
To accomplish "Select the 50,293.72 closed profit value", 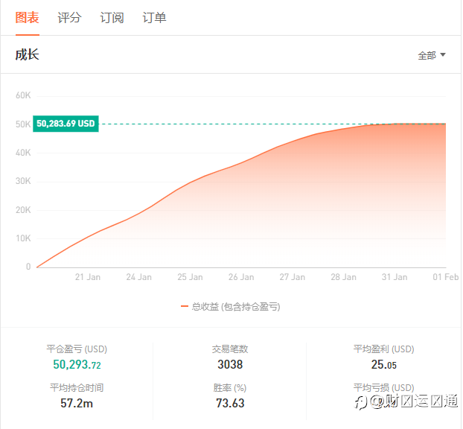I will 77,365.
